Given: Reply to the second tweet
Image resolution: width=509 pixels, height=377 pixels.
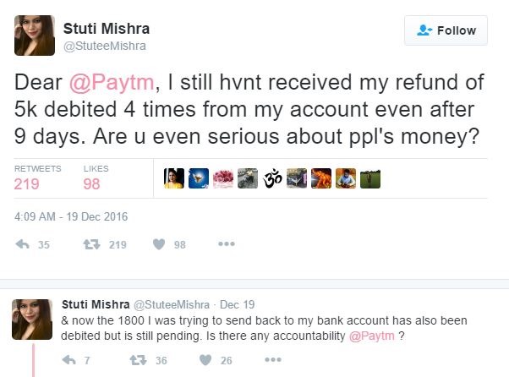Looking at the screenshot, I should pyautogui.click(x=69, y=359).
